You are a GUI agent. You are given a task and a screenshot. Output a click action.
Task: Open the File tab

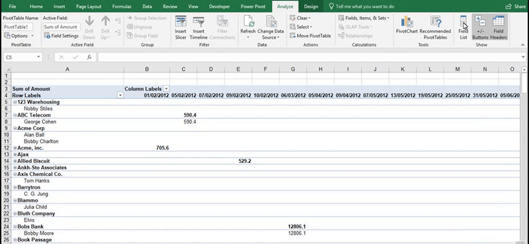point(13,7)
